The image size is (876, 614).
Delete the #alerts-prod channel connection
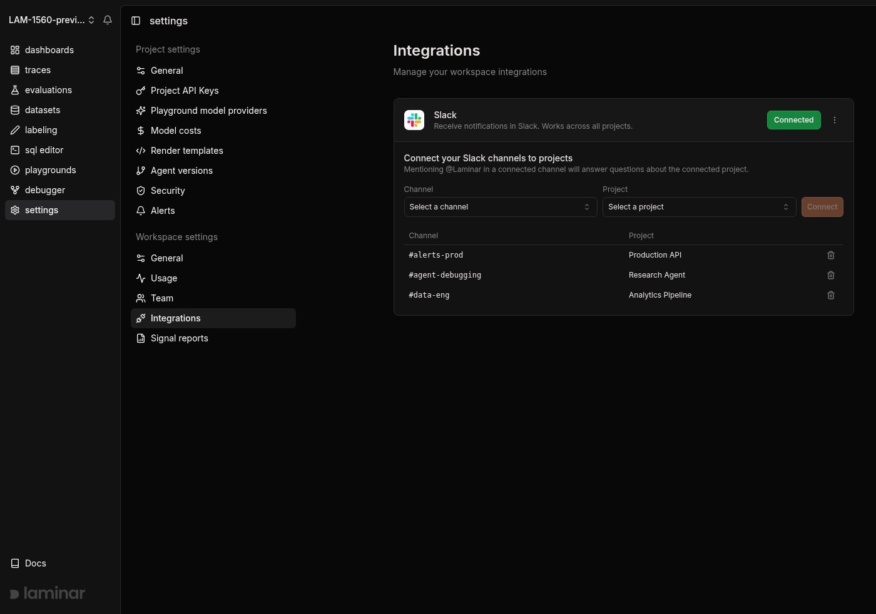click(831, 255)
